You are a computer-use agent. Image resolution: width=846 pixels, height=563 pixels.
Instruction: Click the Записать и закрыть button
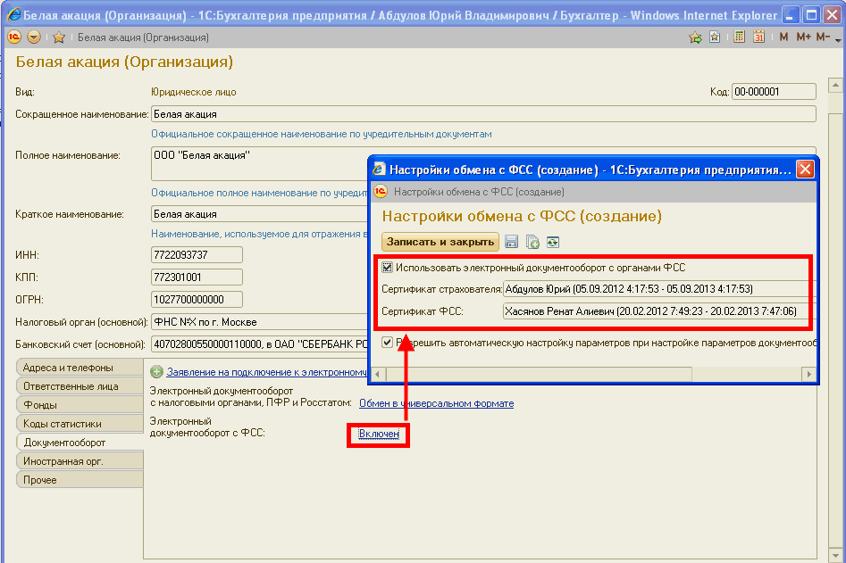(x=440, y=242)
